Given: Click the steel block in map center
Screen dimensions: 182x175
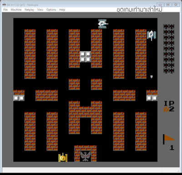Looking at the screenshot, I should [86, 57].
